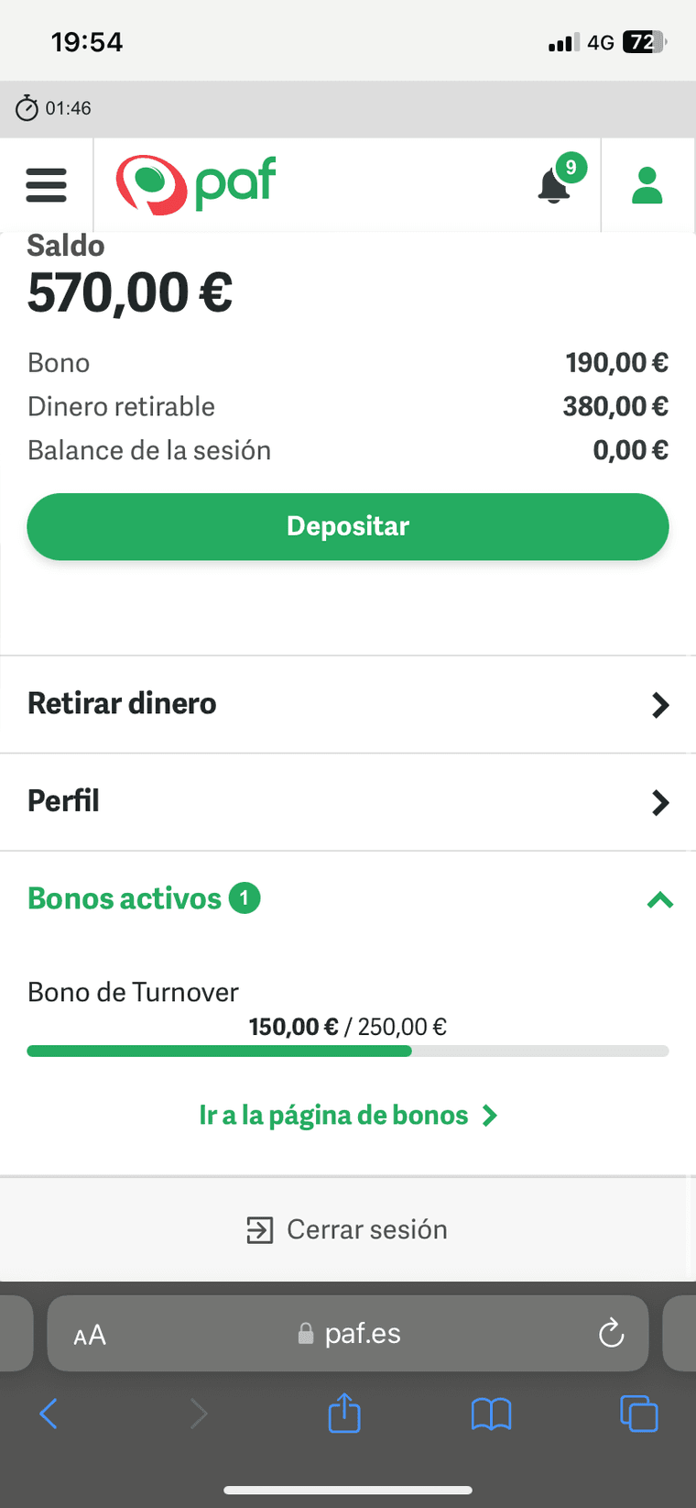Tap the Safari share icon
Image resolution: width=696 pixels, height=1508 pixels.
click(x=344, y=1413)
